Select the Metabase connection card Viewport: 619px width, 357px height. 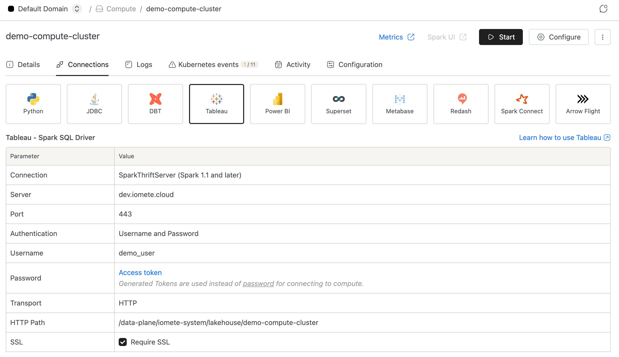point(400,104)
